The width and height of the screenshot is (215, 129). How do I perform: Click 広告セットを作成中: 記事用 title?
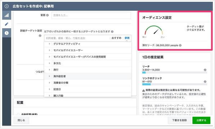pos(33,6)
